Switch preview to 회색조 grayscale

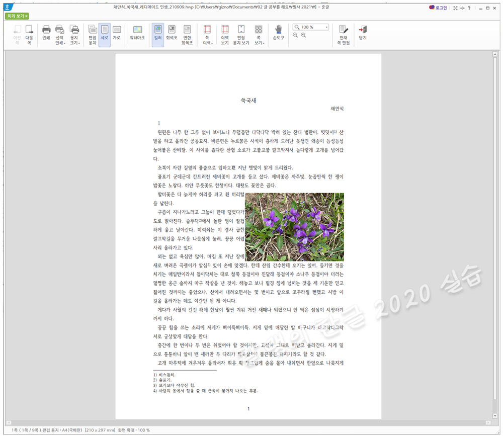[x=172, y=33]
